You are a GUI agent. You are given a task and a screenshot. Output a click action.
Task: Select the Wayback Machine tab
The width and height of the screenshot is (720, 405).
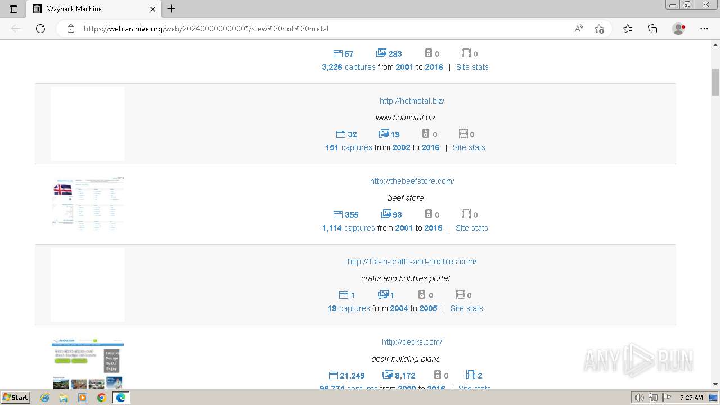pyautogui.click(x=94, y=9)
